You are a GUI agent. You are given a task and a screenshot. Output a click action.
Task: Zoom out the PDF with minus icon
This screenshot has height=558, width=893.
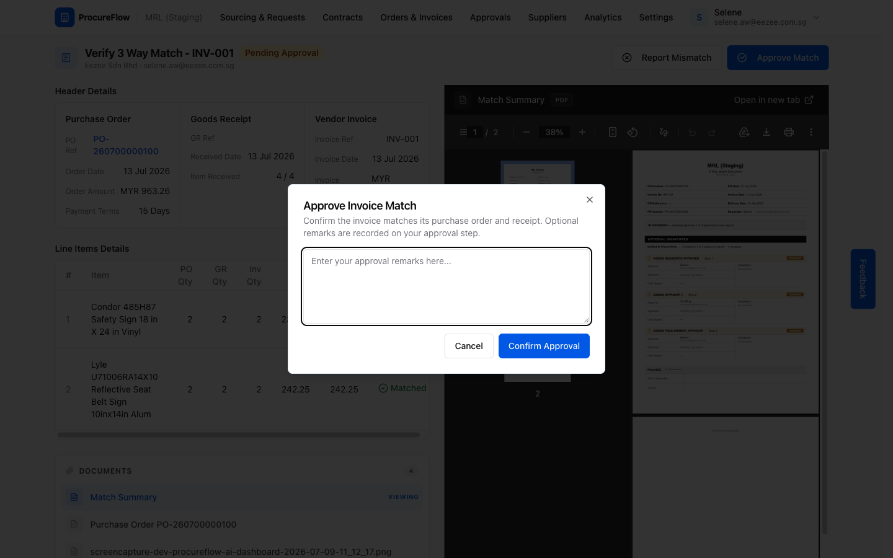pos(526,132)
